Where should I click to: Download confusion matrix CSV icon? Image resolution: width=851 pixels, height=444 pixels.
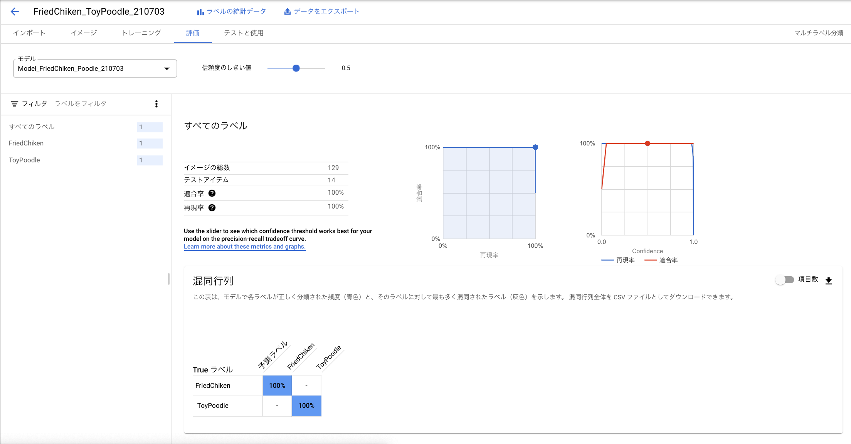pyautogui.click(x=828, y=280)
